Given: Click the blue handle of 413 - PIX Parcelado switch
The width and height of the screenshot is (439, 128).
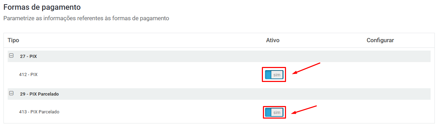Looking at the screenshot, I should coord(268,112).
